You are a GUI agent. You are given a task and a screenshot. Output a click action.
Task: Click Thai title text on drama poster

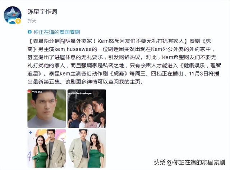pyautogui.click(x=80, y=93)
